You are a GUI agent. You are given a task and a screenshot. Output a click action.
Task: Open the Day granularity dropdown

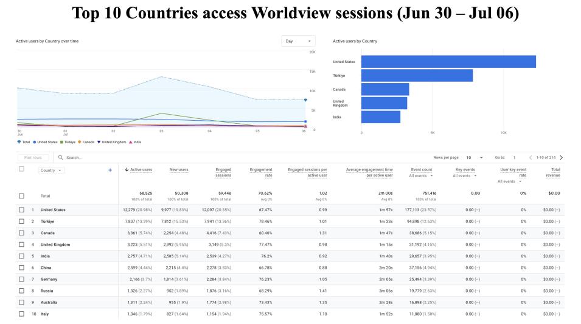coord(298,41)
